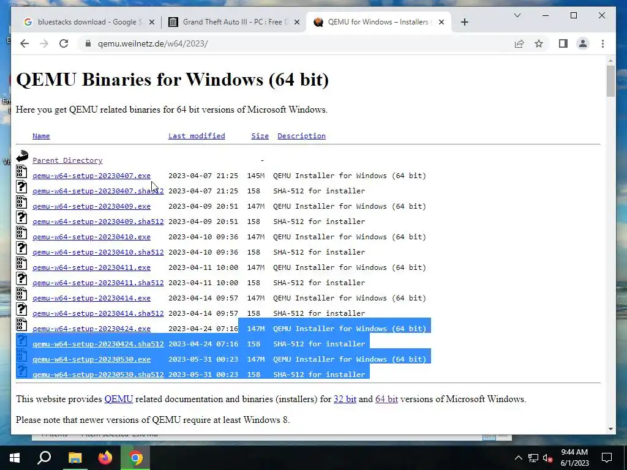Viewport: 627px width, 470px height.
Task: Open Windows taskbar search
Action: point(44,458)
